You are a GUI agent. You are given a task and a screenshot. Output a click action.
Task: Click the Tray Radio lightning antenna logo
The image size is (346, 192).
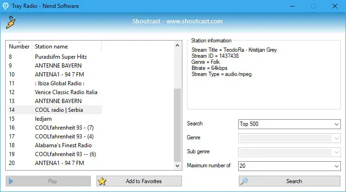tap(11, 22)
